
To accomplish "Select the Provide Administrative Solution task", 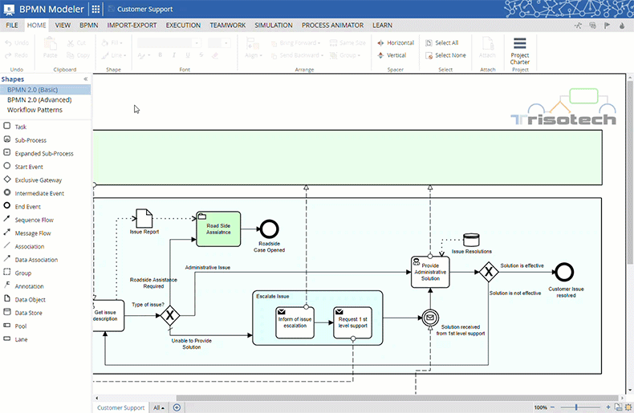I will coord(430,273).
